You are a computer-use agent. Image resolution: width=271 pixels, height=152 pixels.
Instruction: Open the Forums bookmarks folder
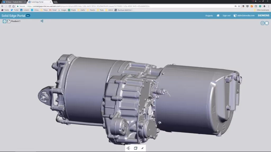pyautogui.click(x=91, y=10)
